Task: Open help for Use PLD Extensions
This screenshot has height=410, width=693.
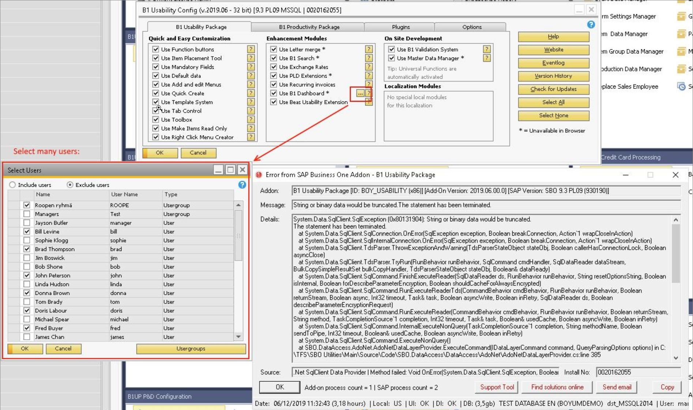Action: pos(369,75)
